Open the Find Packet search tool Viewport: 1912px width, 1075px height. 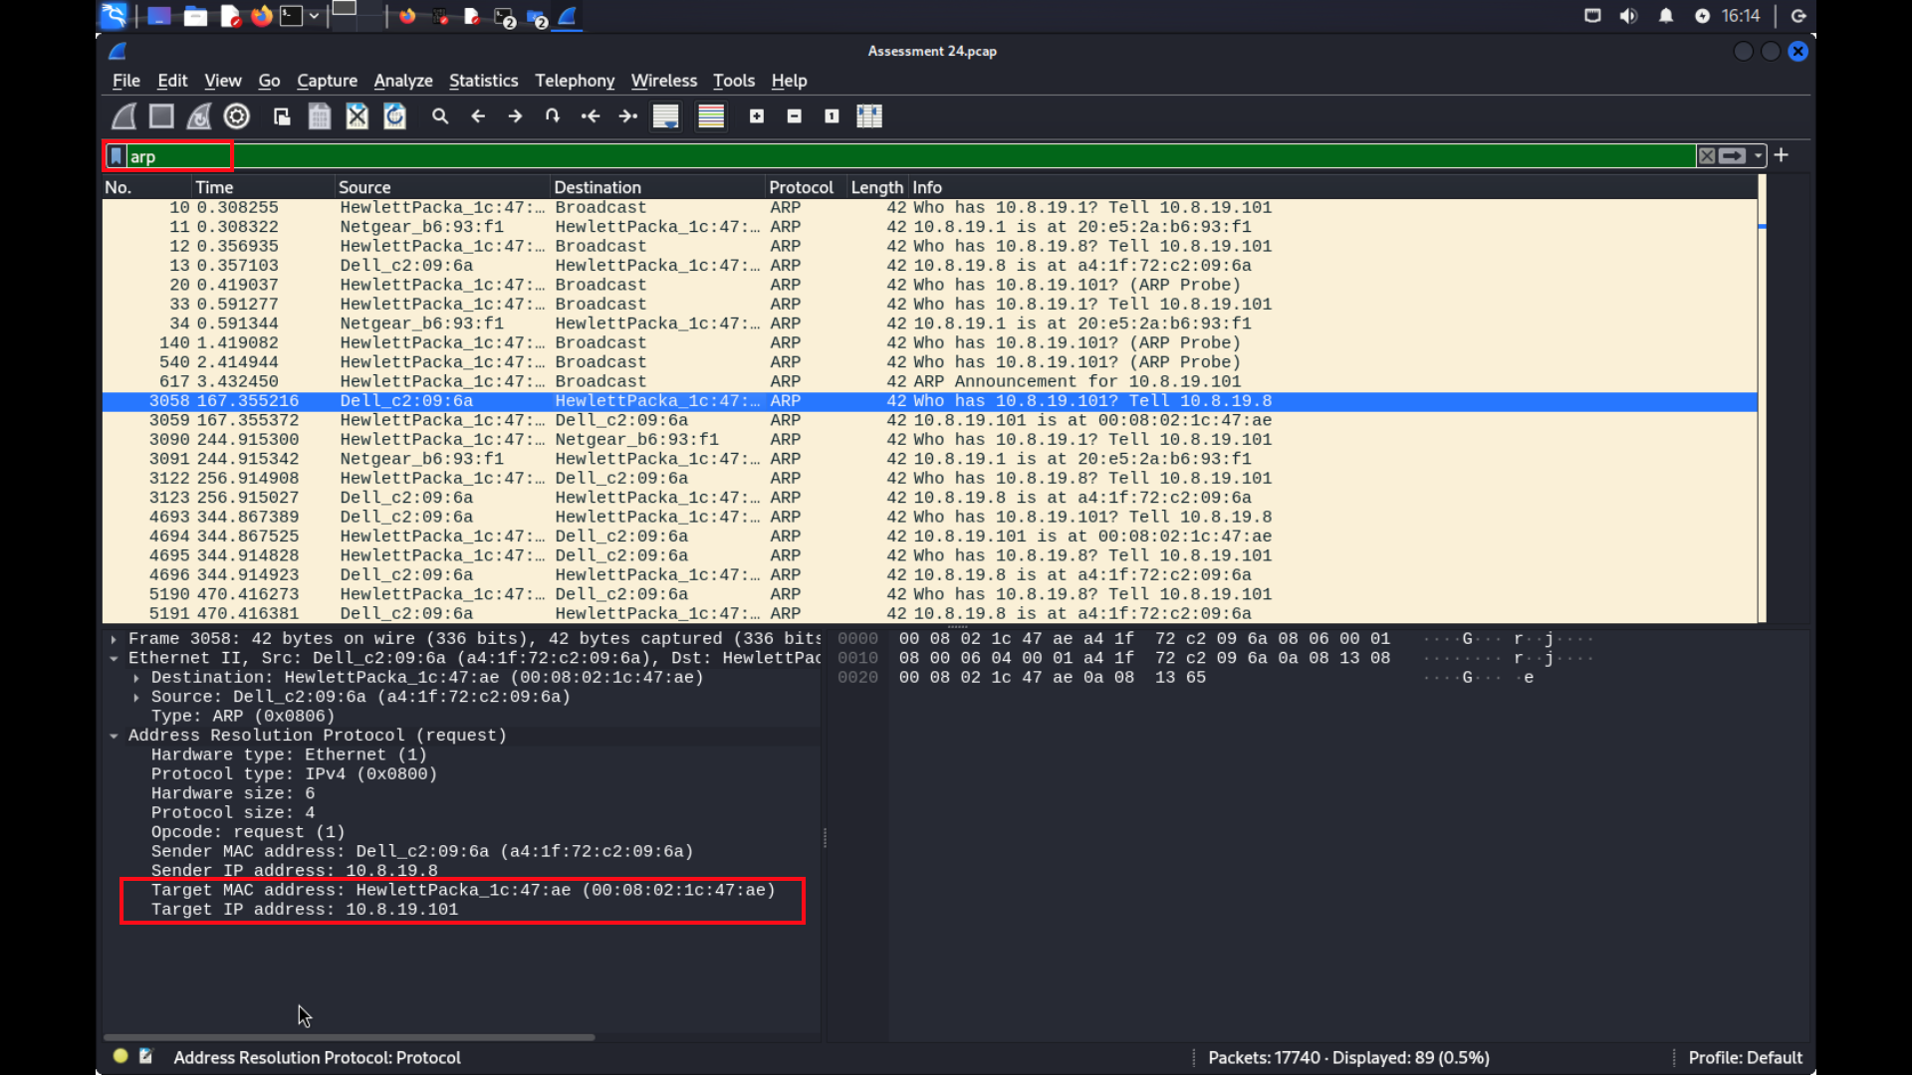[x=439, y=116]
